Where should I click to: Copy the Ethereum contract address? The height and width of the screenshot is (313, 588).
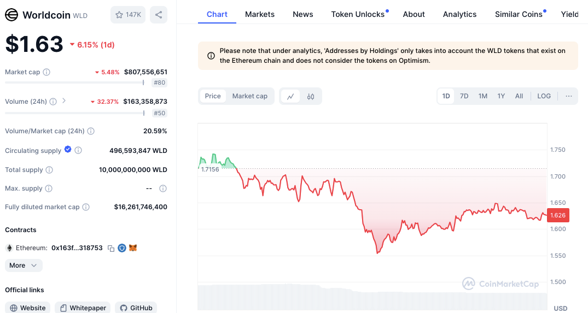pos(111,248)
